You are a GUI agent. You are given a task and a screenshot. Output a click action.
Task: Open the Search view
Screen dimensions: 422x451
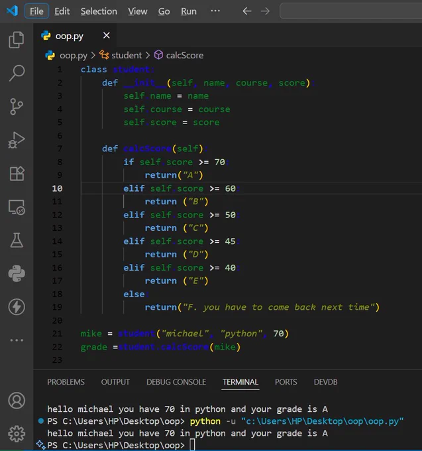(17, 73)
